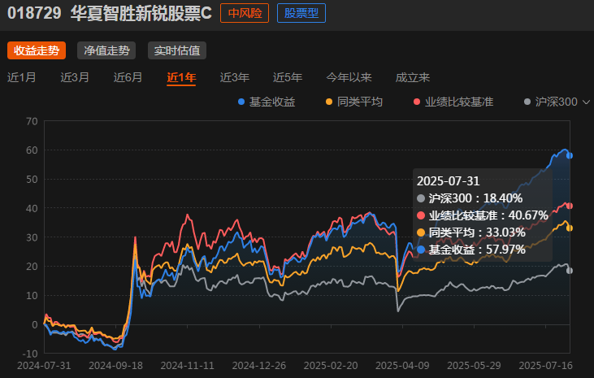
Task: Click x-axis date label 2025-07-16
Action: [545, 366]
